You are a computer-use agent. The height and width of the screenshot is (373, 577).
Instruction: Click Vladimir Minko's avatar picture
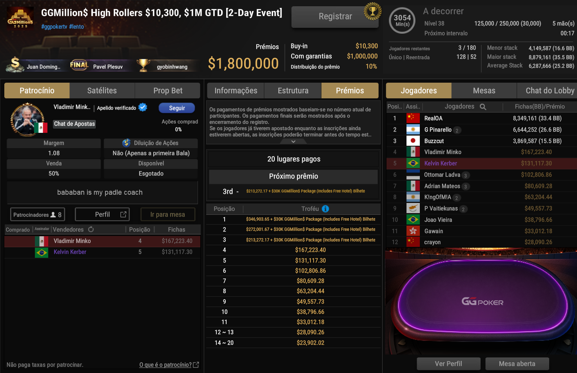pyautogui.click(x=27, y=120)
